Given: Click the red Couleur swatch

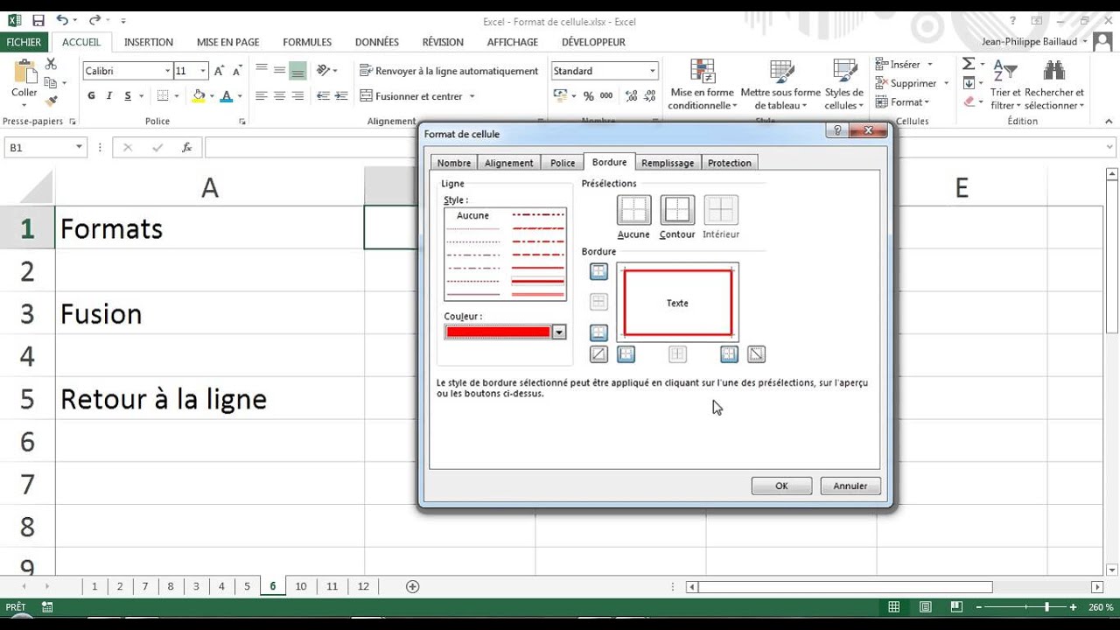Looking at the screenshot, I should point(498,332).
